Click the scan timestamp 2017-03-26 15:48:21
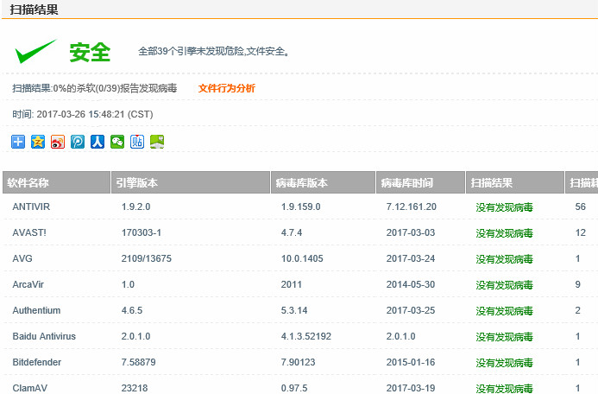Screen dimensions: 598x394 80,114
